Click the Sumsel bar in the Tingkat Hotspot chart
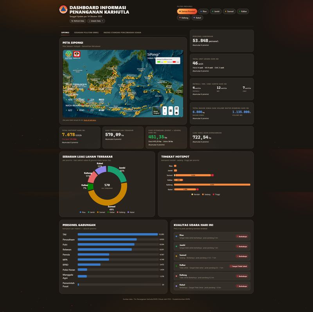 point(194,175)
